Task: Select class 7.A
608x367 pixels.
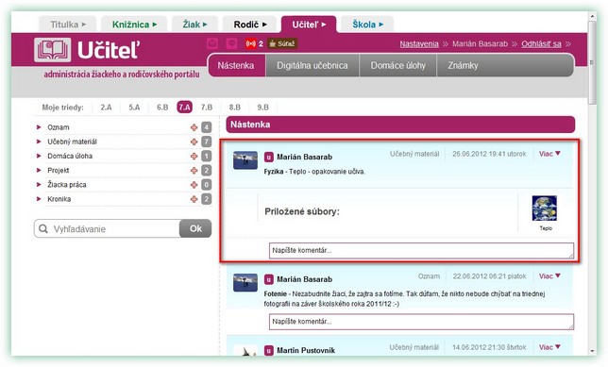Action: click(x=185, y=108)
